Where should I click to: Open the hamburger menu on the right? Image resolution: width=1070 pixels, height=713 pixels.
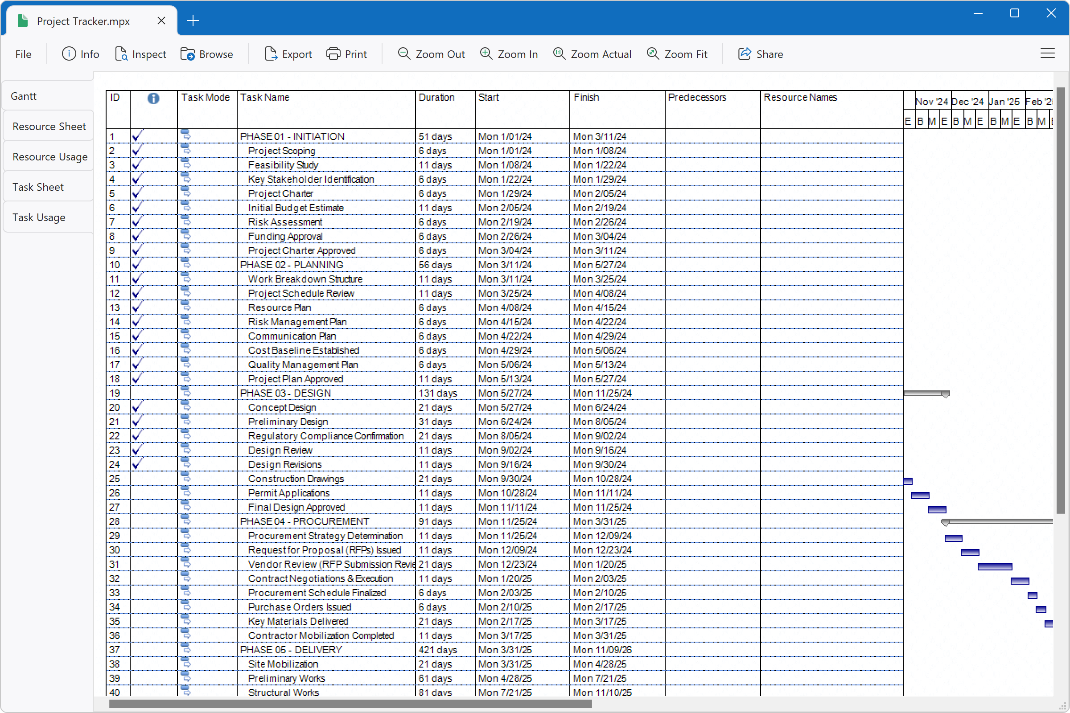[1048, 53]
